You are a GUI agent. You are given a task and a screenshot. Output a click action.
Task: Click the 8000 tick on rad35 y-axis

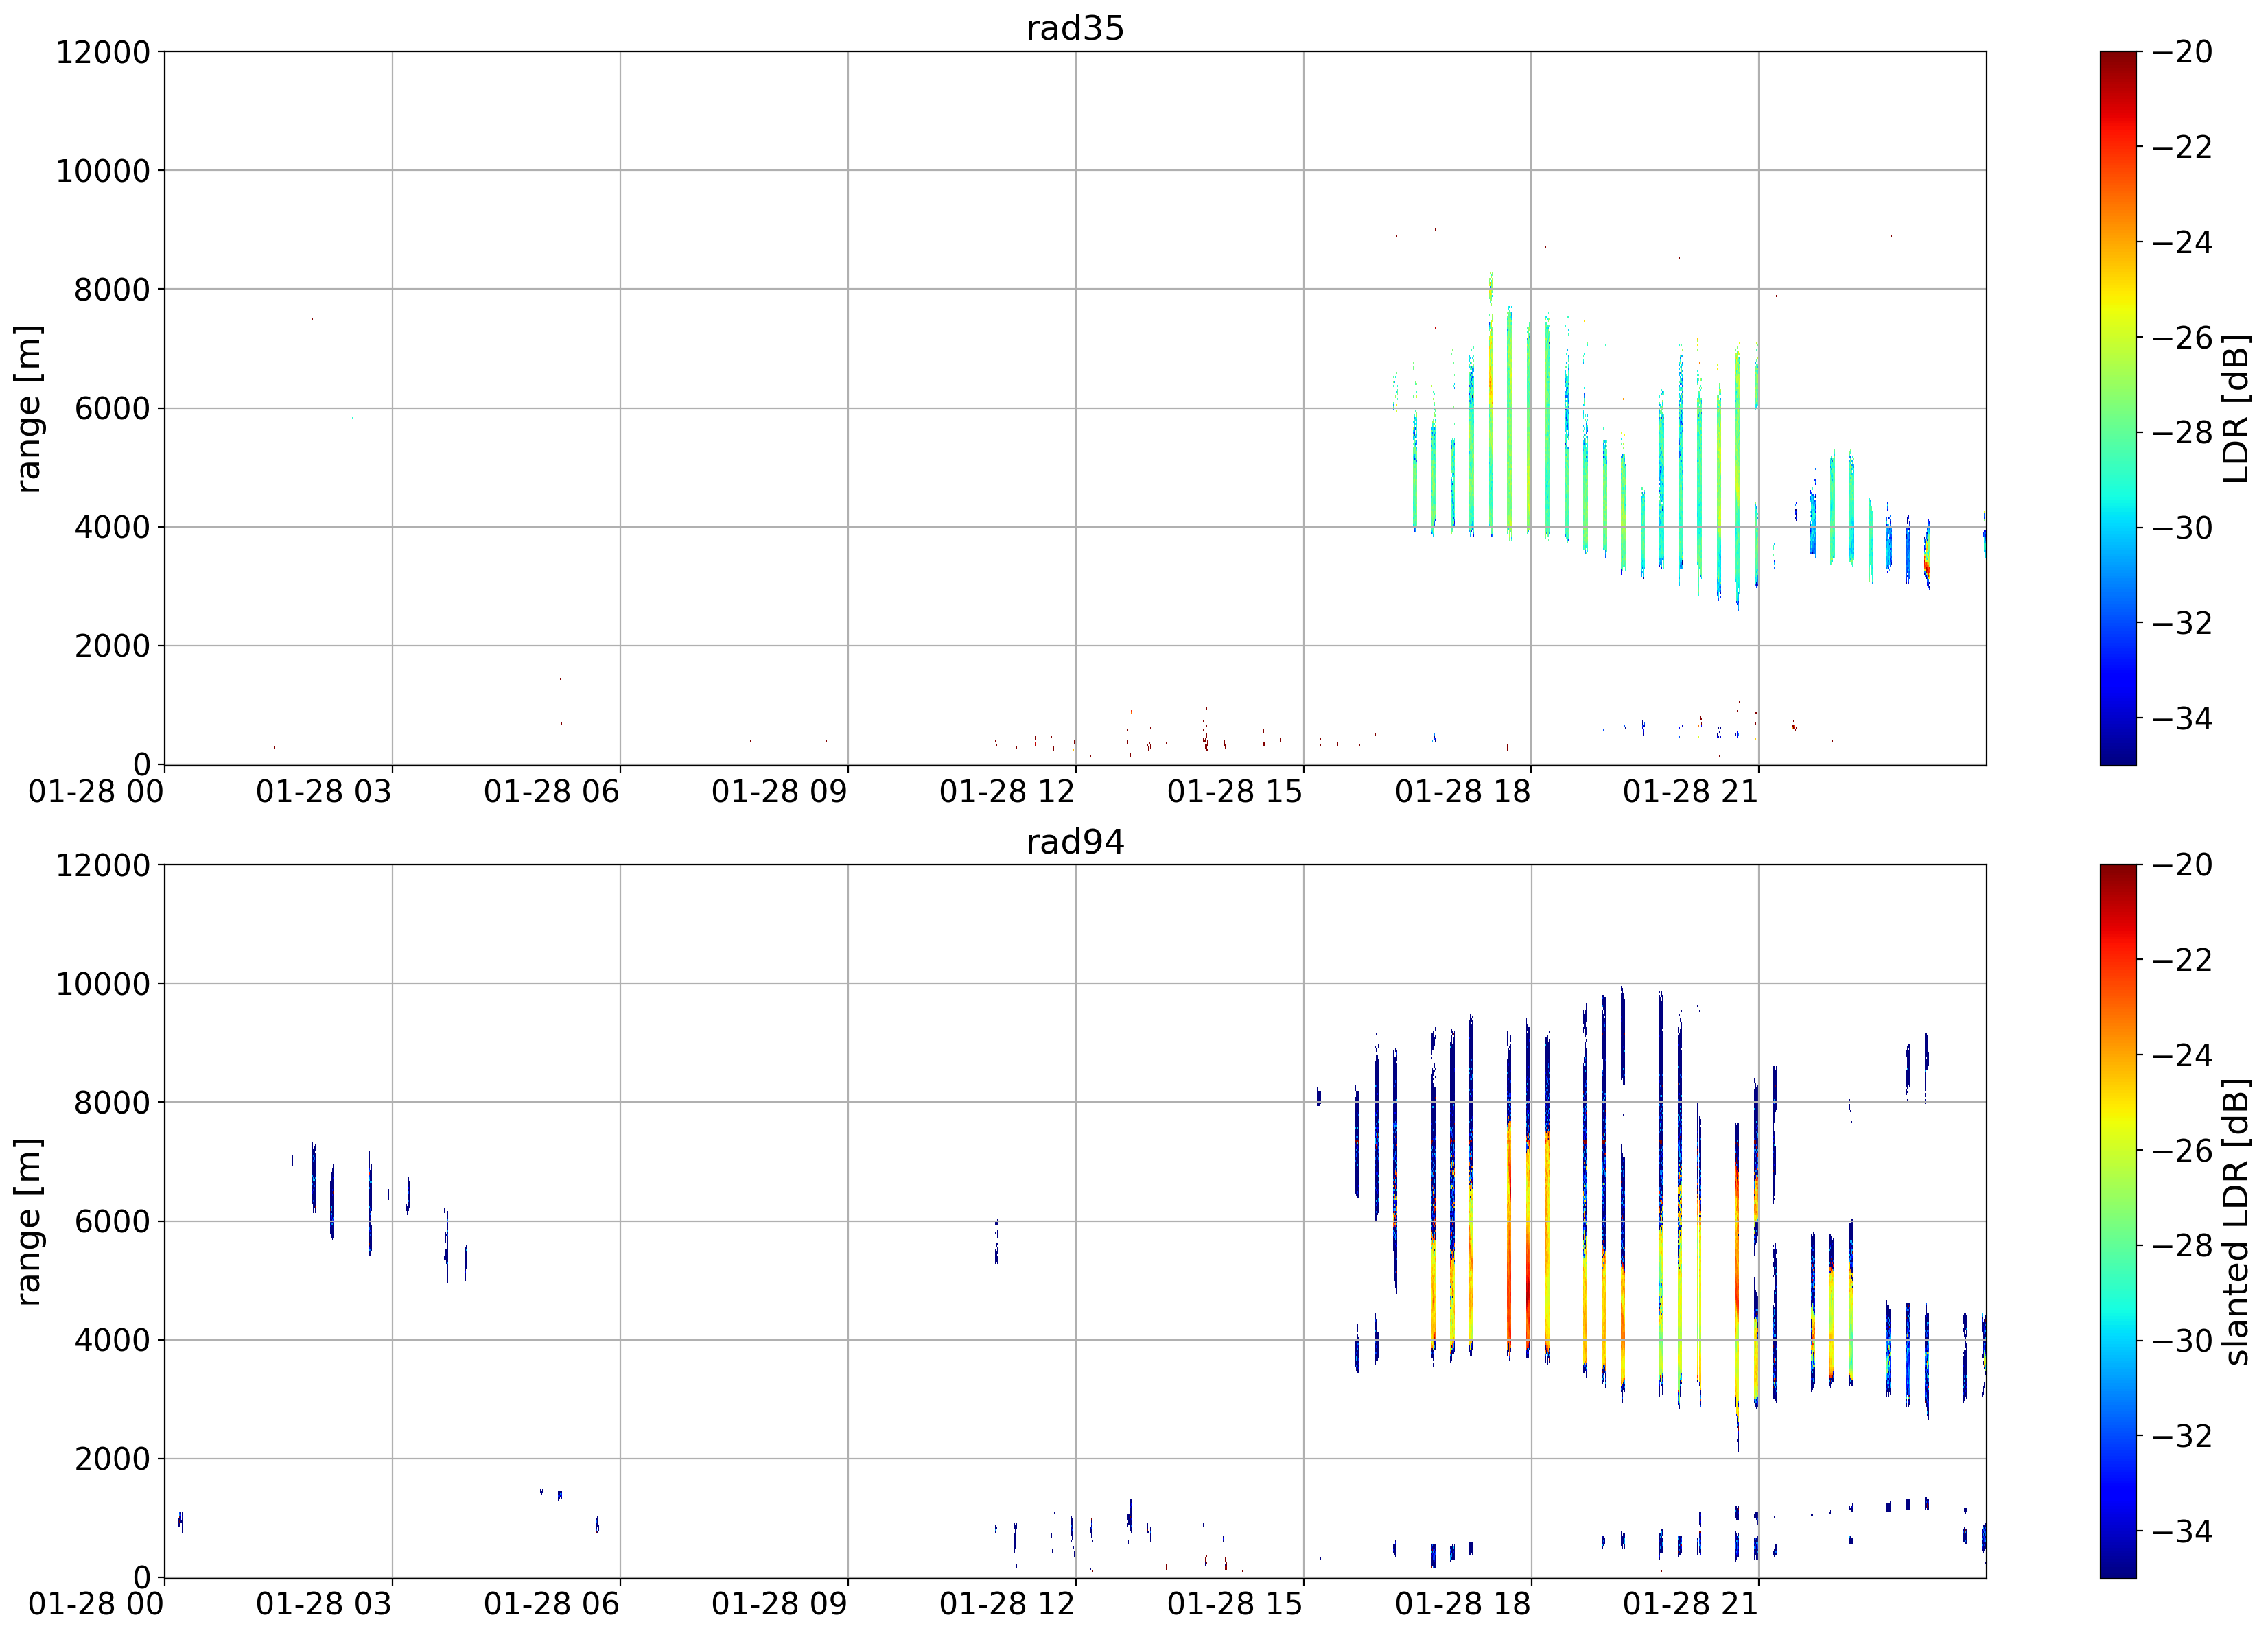tap(112, 290)
